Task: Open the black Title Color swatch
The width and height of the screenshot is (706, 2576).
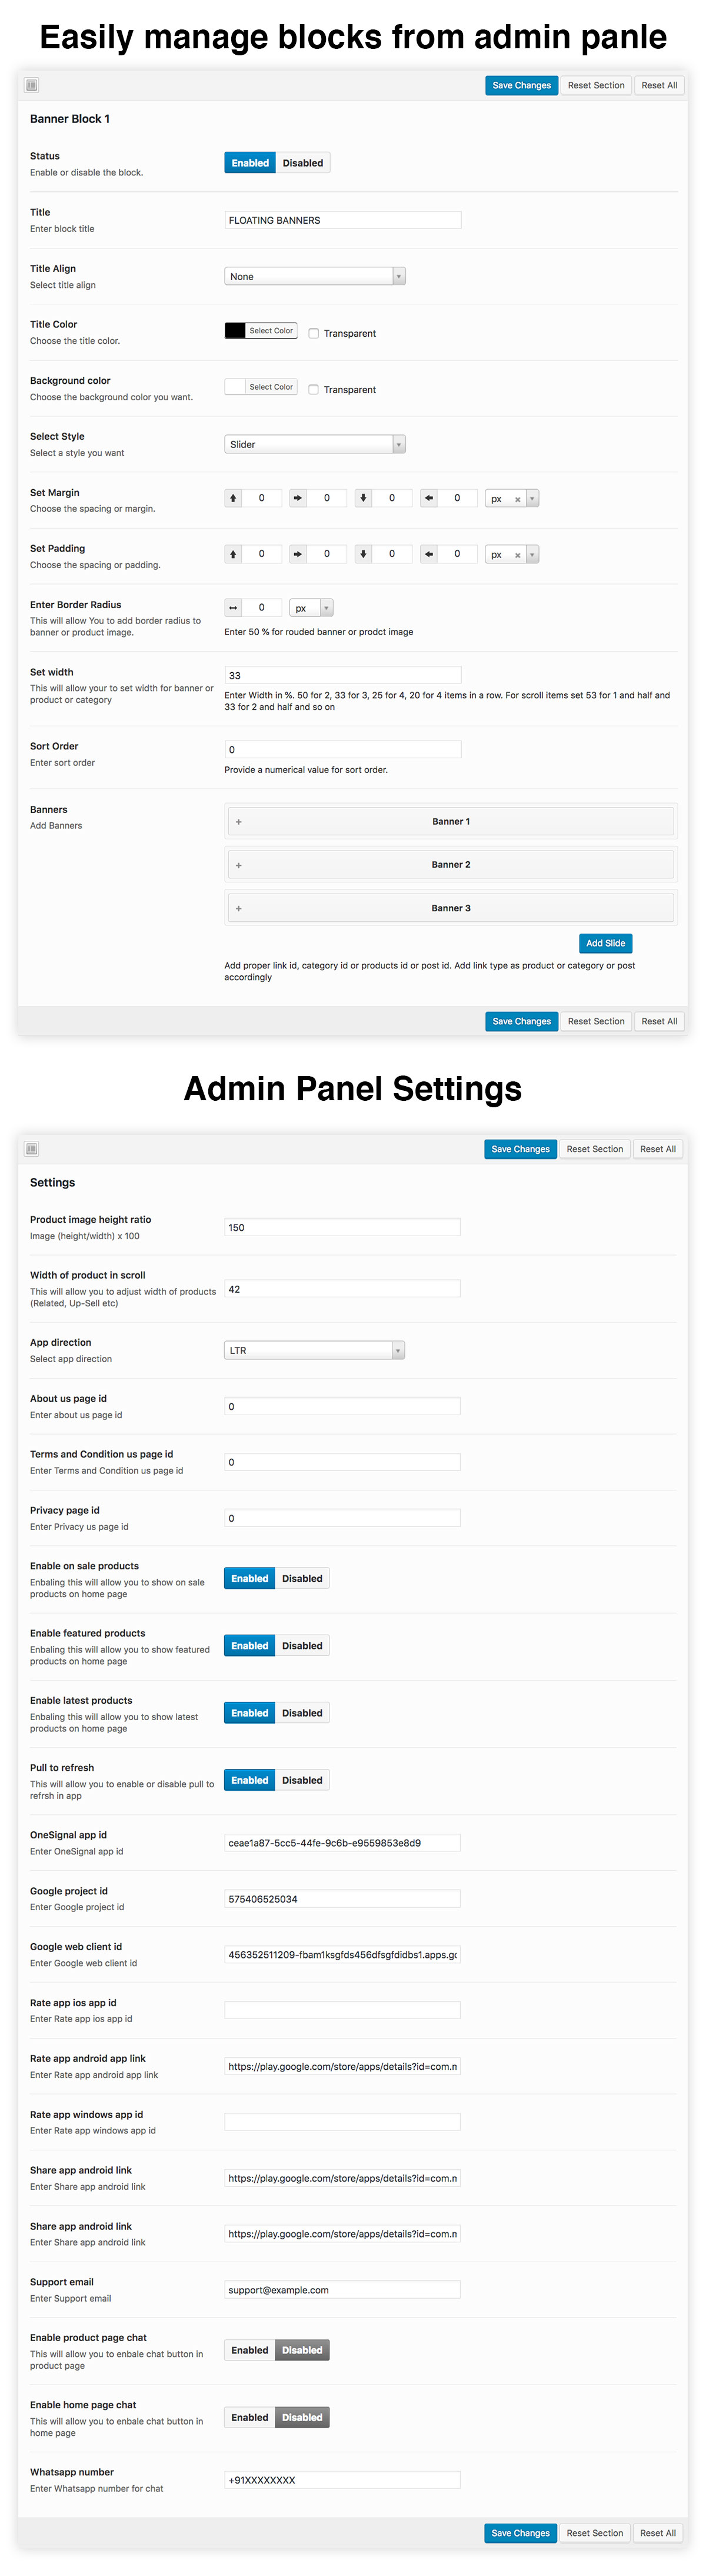Action: coord(235,331)
